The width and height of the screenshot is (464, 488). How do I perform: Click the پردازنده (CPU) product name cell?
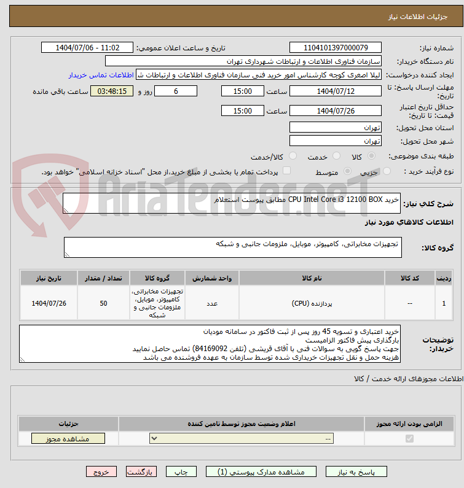[x=312, y=303]
